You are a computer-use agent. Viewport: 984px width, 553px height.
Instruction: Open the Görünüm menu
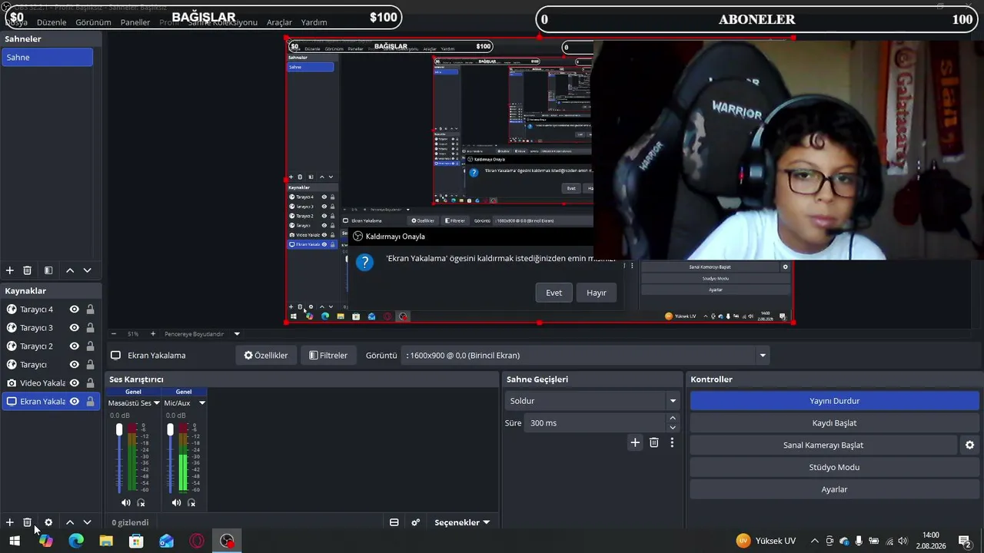(x=93, y=22)
